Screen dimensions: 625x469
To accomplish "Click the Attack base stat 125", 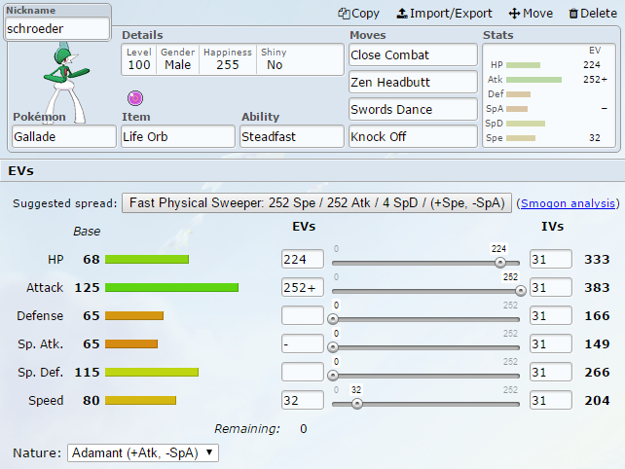I will tap(87, 288).
